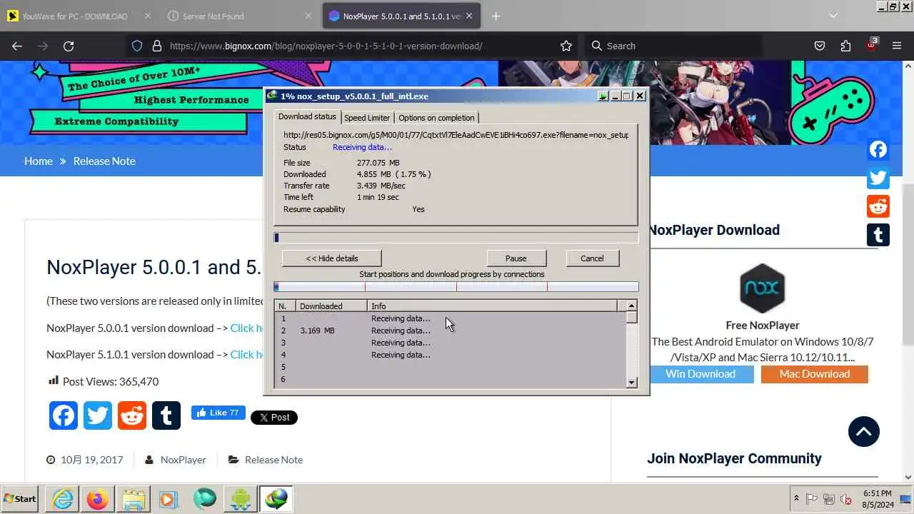Share post via large Facebook icon
914x514 pixels.
(64, 415)
